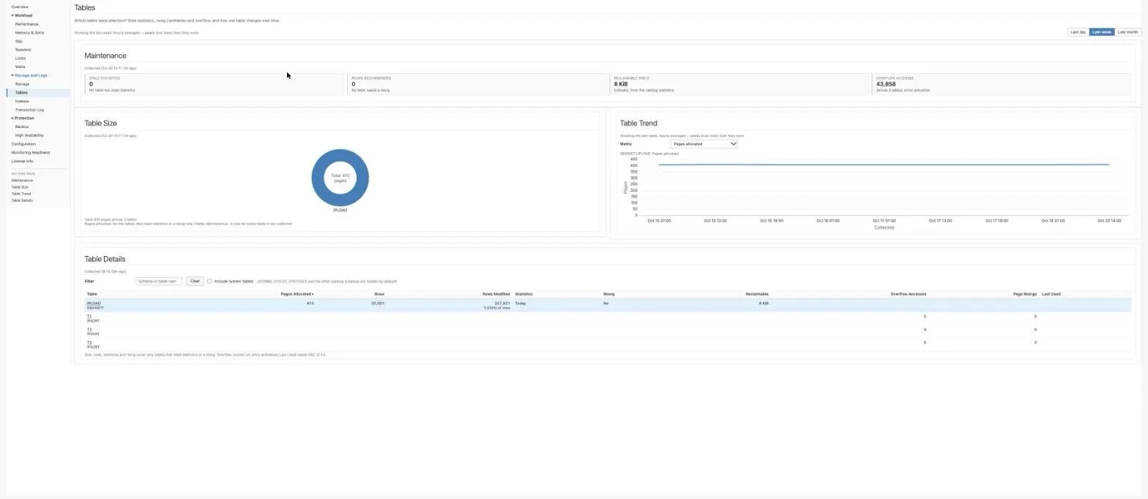The height and width of the screenshot is (499, 1148).
Task: Open License Info page
Action: tap(22, 161)
